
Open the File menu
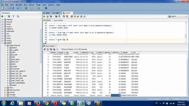pyautogui.click(x=2, y=5)
